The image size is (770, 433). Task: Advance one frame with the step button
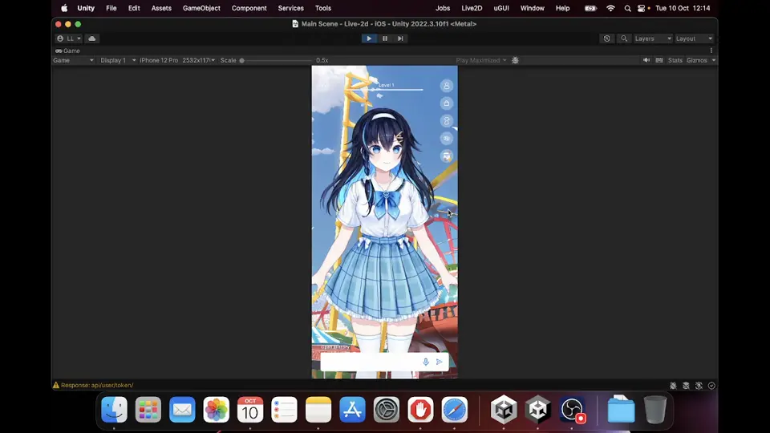401,38
